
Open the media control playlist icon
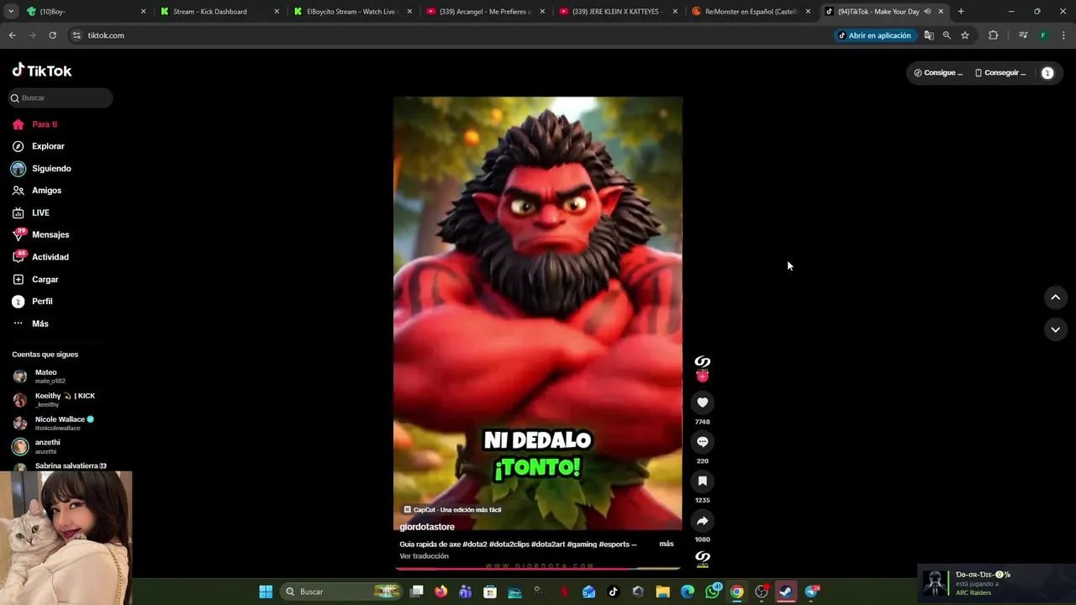click(x=1023, y=35)
